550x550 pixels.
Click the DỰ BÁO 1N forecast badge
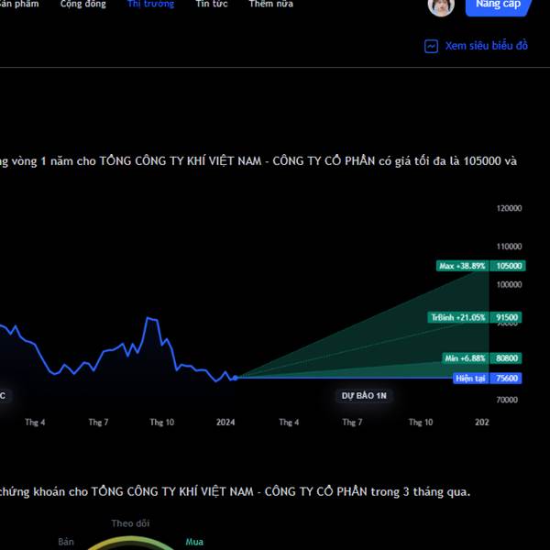364,396
